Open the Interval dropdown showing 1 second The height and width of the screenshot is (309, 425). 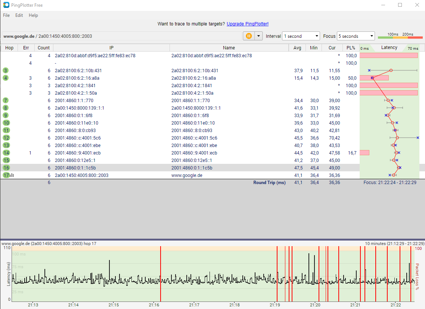[x=301, y=36]
